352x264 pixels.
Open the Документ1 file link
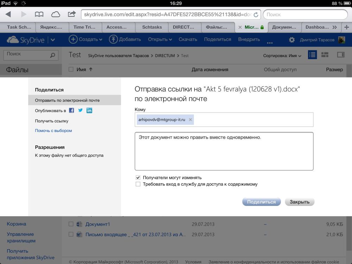98,224
